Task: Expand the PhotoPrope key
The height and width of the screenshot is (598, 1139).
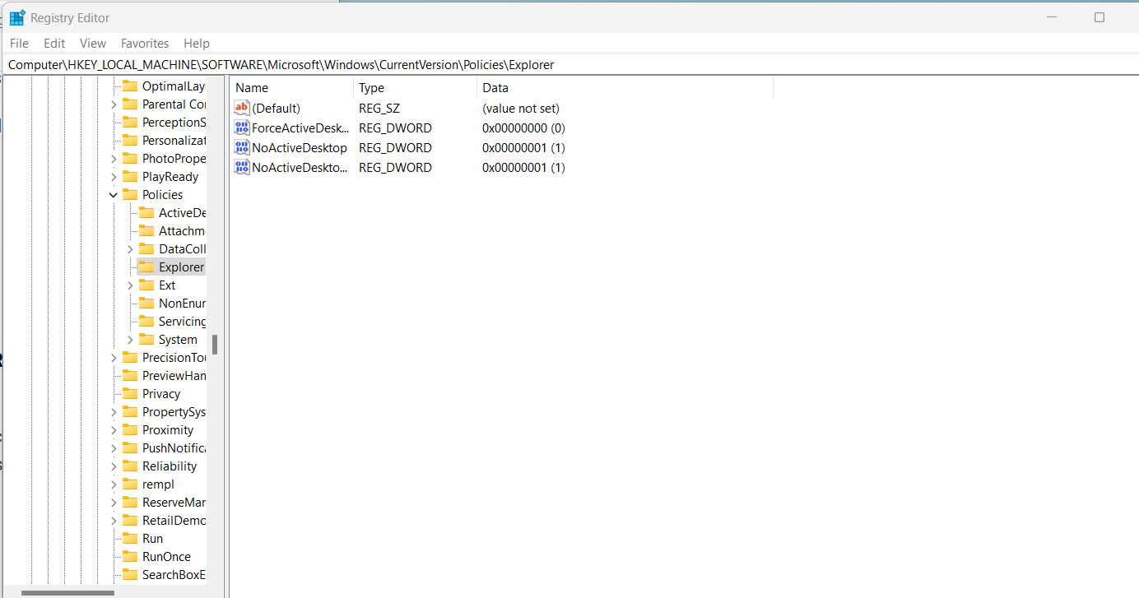Action: [114, 159]
